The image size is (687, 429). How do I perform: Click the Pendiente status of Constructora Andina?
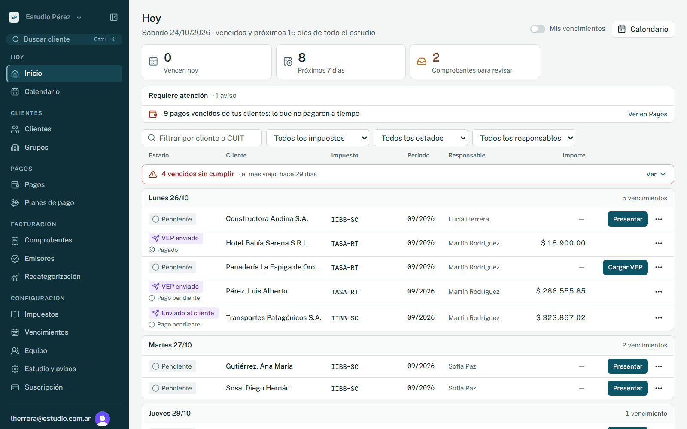point(173,219)
